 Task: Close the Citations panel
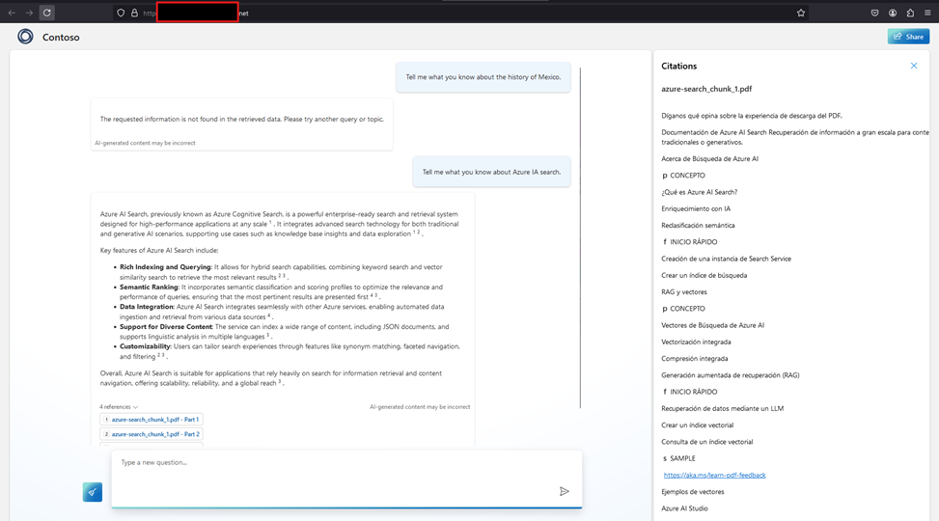[914, 66]
